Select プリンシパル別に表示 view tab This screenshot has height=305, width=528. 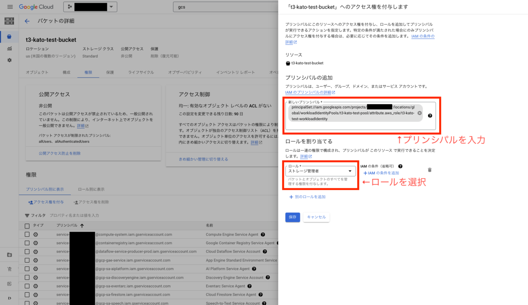point(45,189)
